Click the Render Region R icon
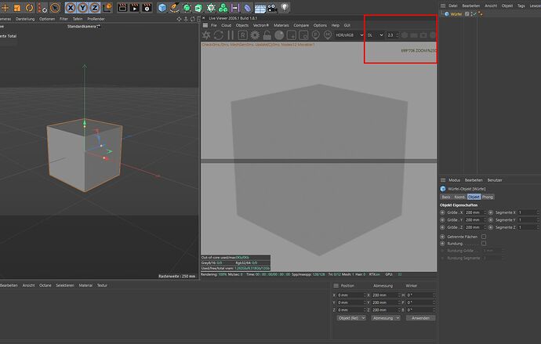 [242, 35]
